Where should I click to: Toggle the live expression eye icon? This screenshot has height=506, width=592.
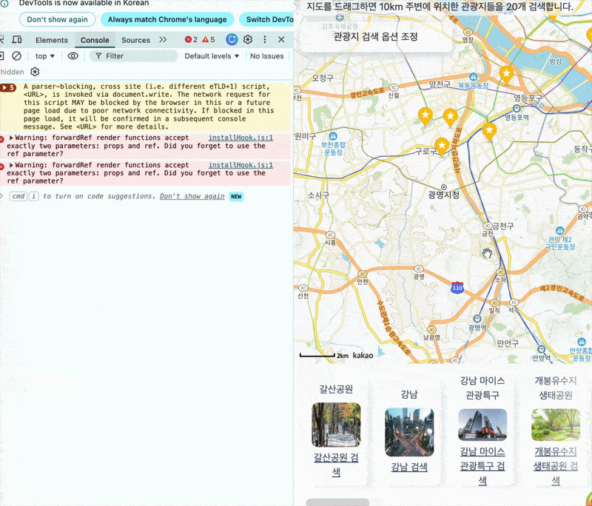[x=73, y=55]
